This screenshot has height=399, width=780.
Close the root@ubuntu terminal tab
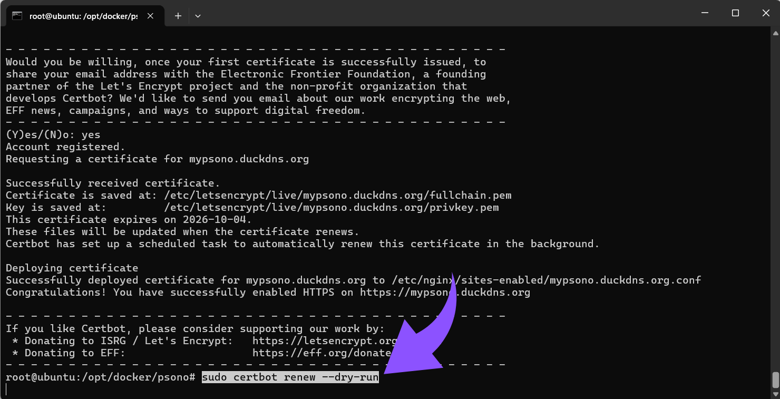[150, 16]
